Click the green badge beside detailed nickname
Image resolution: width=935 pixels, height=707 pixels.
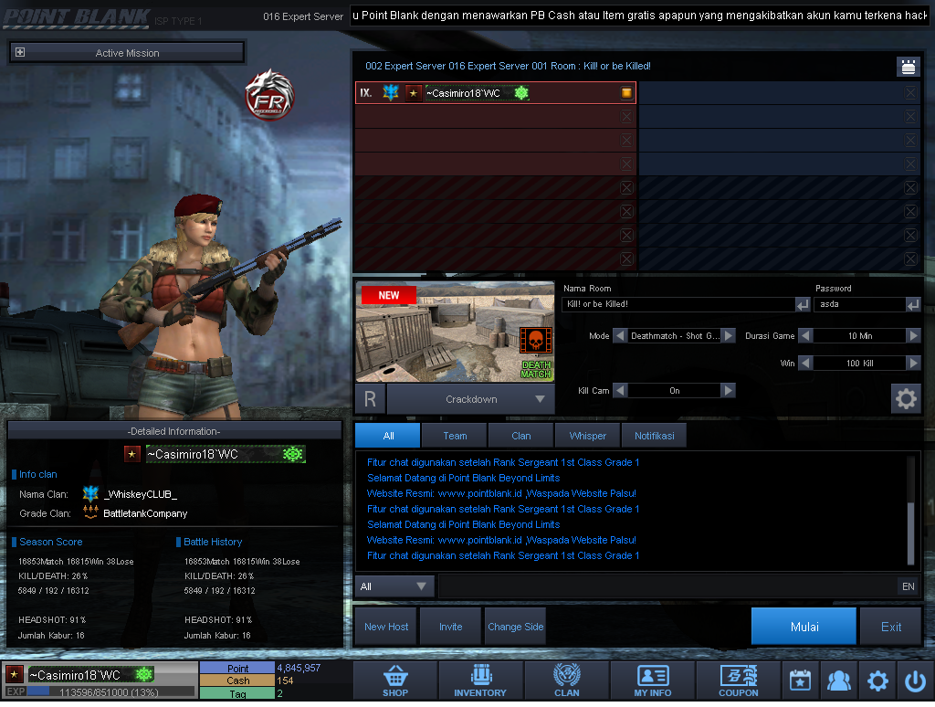coord(293,454)
